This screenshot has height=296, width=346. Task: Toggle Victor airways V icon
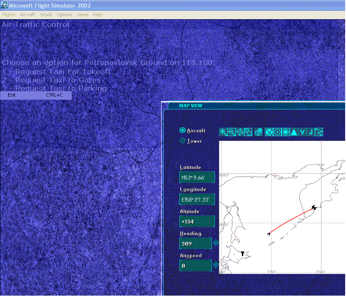pyautogui.click(x=302, y=132)
